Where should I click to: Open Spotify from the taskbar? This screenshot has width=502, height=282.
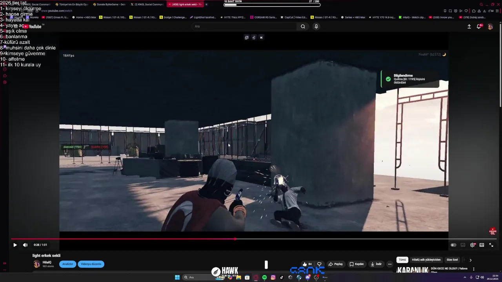264,277
